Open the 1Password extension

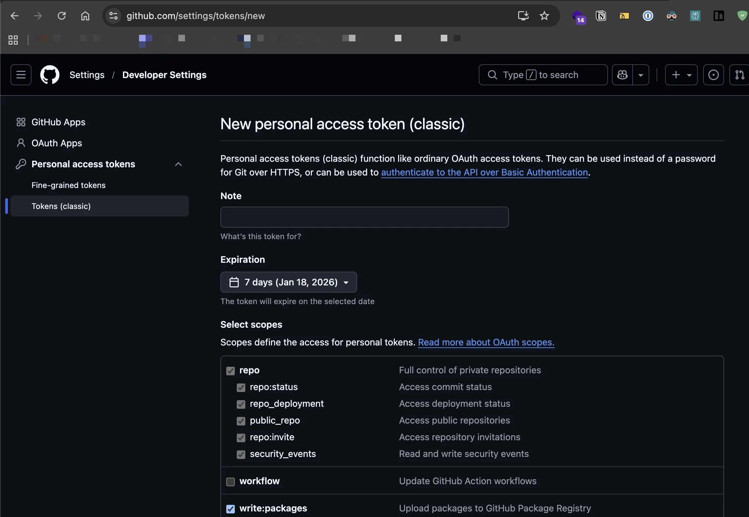(x=648, y=16)
